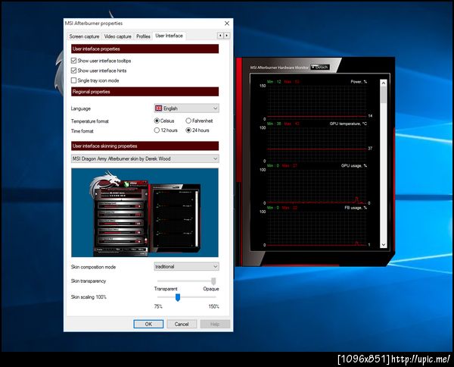Open the Language dropdown set to English
Viewport: 454px width, 367px height.
(x=186, y=108)
